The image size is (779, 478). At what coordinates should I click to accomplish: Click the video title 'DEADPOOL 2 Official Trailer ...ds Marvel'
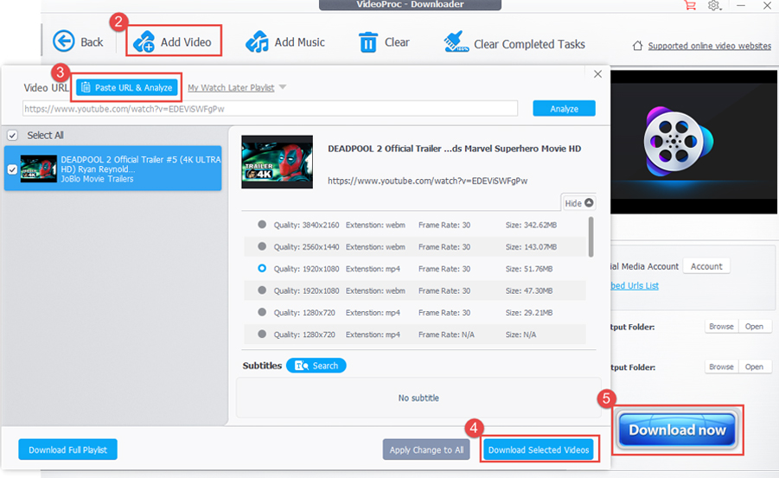[x=454, y=149]
